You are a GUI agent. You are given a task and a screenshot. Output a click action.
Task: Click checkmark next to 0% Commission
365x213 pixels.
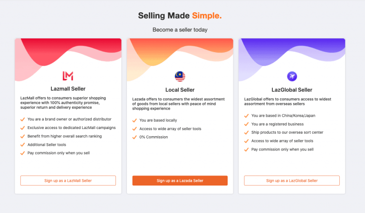coord(134,137)
